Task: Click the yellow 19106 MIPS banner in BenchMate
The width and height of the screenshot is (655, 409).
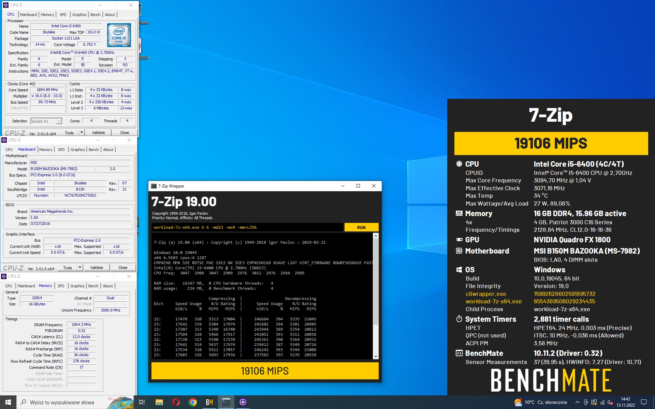Action: point(551,143)
